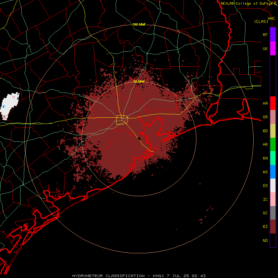The image size is (278, 278).
Task: Click the ND black legend swatch
Action: pos(273,240)
